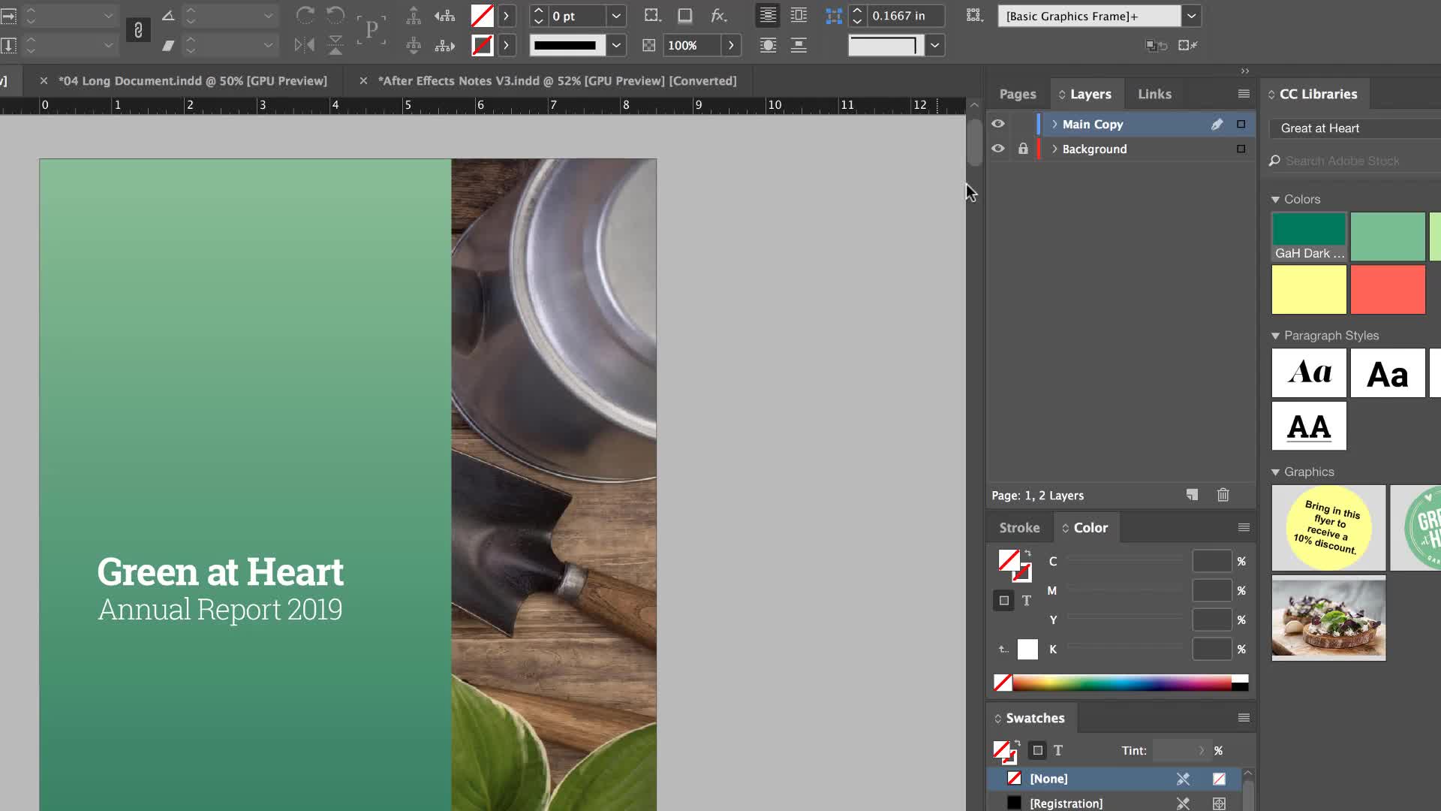1441x811 pixels.
Task: Switch to the Links tab
Action: pyautogui.click(x=1154, y=94)
